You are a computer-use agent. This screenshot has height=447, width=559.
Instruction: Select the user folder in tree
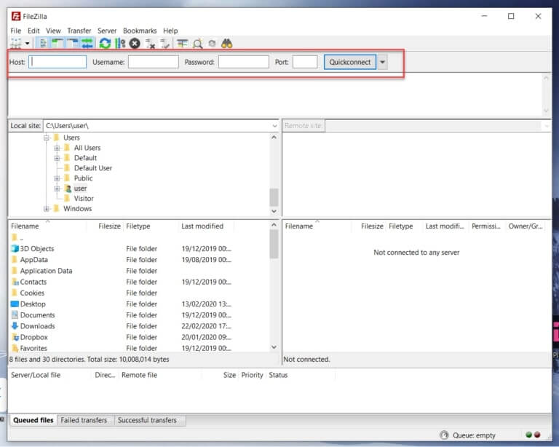(x=80, y=189)
